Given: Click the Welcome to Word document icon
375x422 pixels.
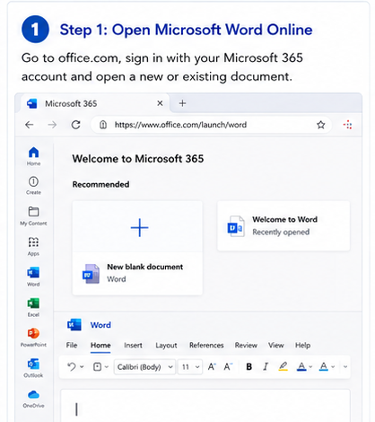Looking at the screenshot, I should (235, 226).
